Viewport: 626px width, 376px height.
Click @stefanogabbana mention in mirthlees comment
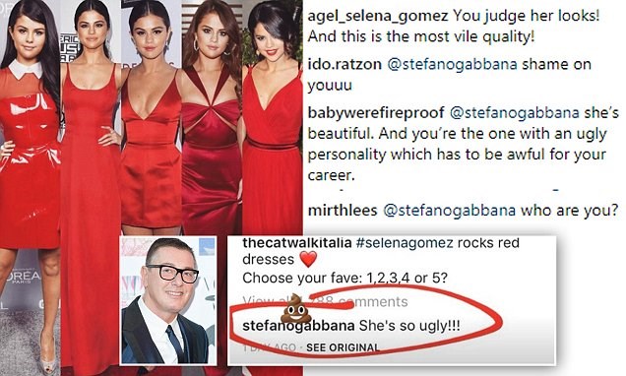[x=449, y=210]
